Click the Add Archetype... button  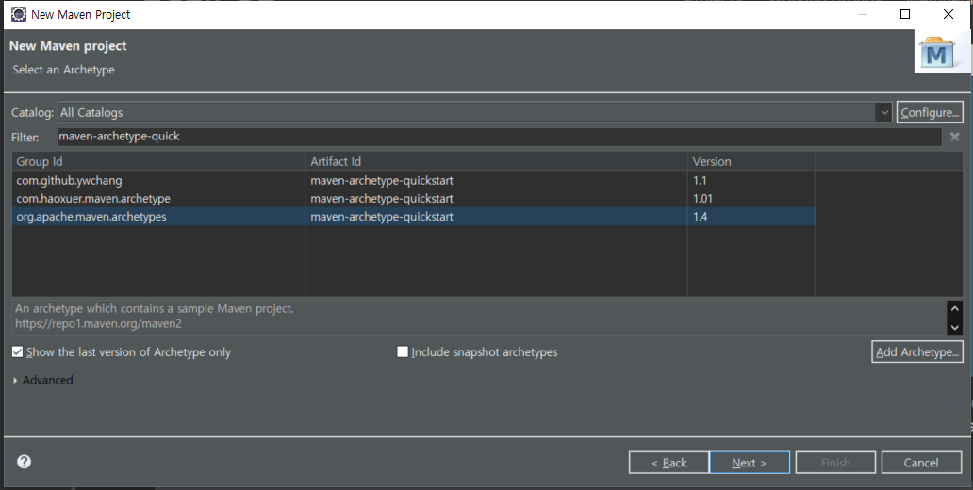[x=917, y=351]
